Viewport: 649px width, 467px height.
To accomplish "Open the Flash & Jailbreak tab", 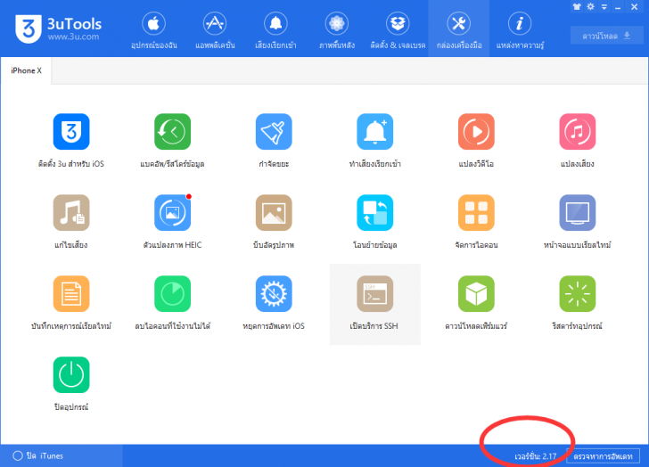I will coord(398,29).
